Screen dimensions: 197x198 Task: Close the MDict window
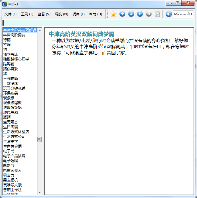coord(188,3)
